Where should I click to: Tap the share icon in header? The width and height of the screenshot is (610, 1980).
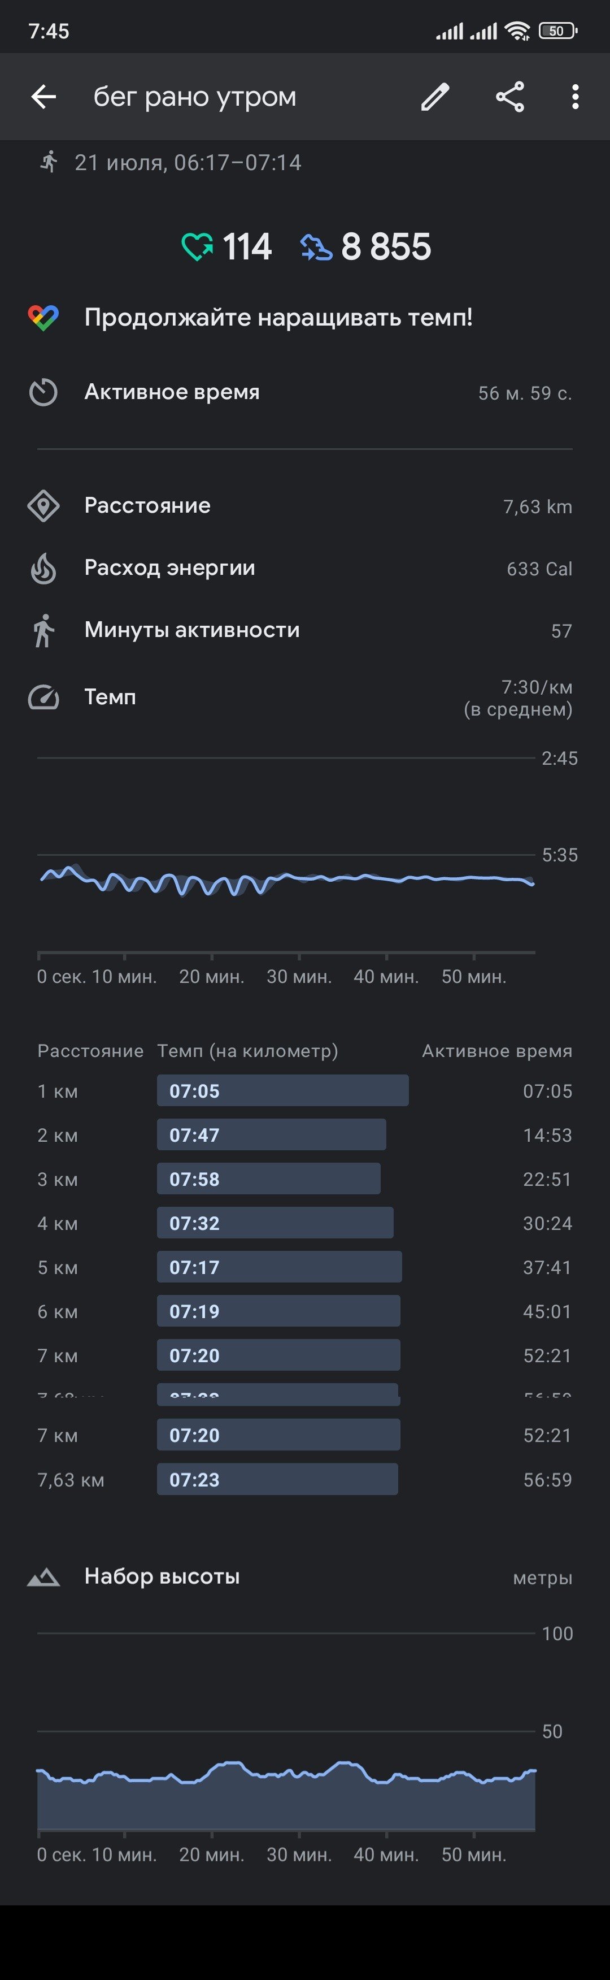(x=510, y=97)
